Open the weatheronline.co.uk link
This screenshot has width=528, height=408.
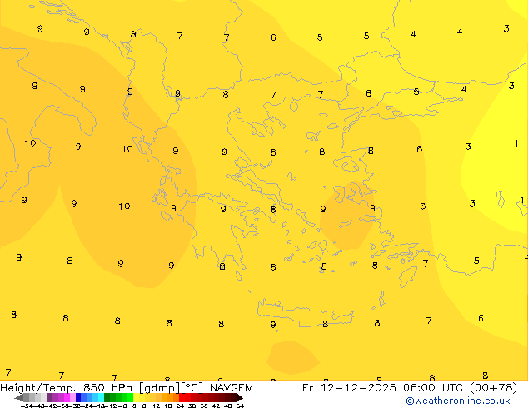pyautogui.click(x=457, y=401)
